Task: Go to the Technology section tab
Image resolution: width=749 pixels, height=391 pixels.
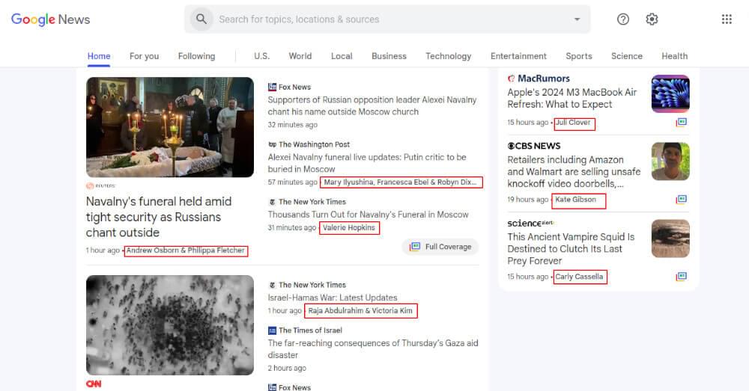Action: click(x=448, y=56)
